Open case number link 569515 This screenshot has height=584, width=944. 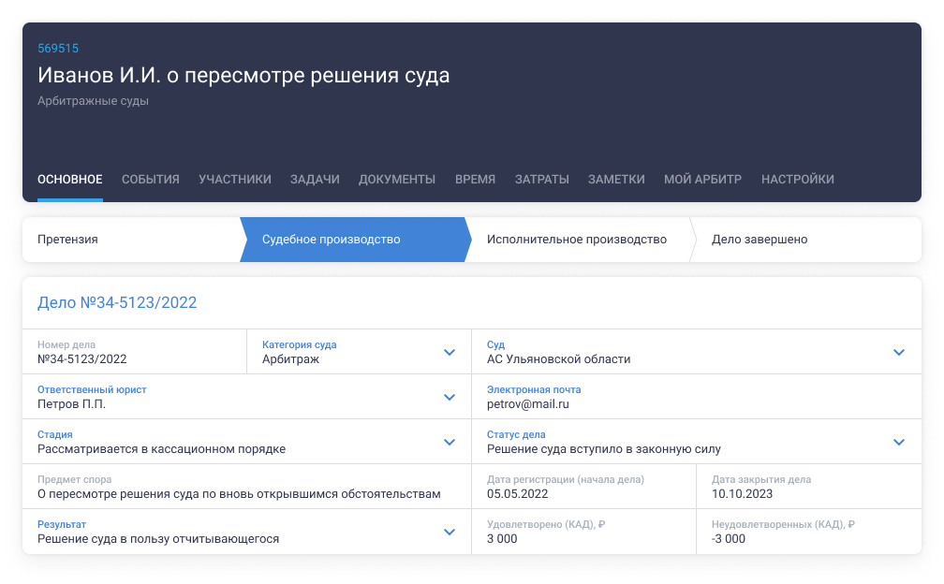click(x=58, y=48)
